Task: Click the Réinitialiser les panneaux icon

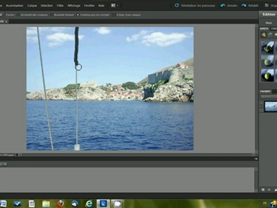Action: (177, 5)
